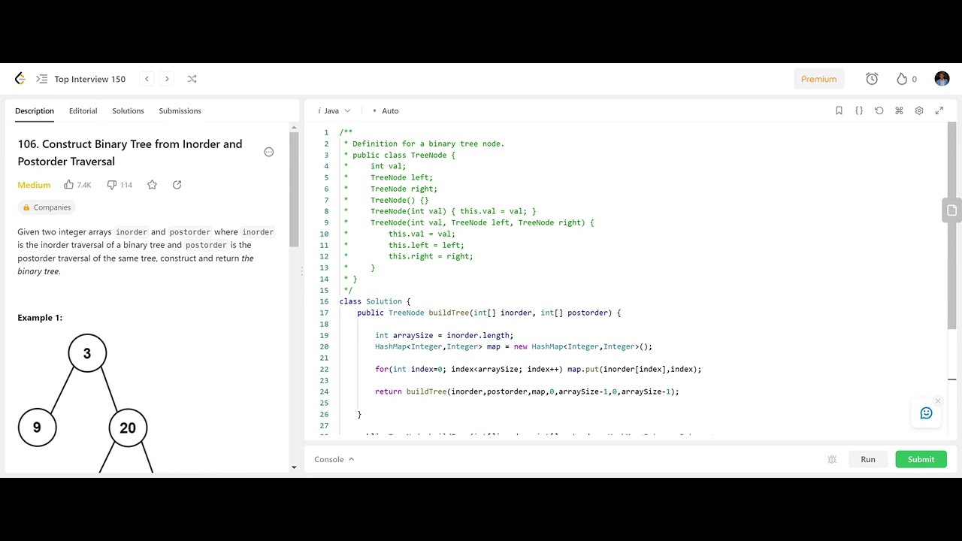The image size is (962, 541).
Task: Open editor keyboard shortcuts icon
Action: tap(899, 110)
